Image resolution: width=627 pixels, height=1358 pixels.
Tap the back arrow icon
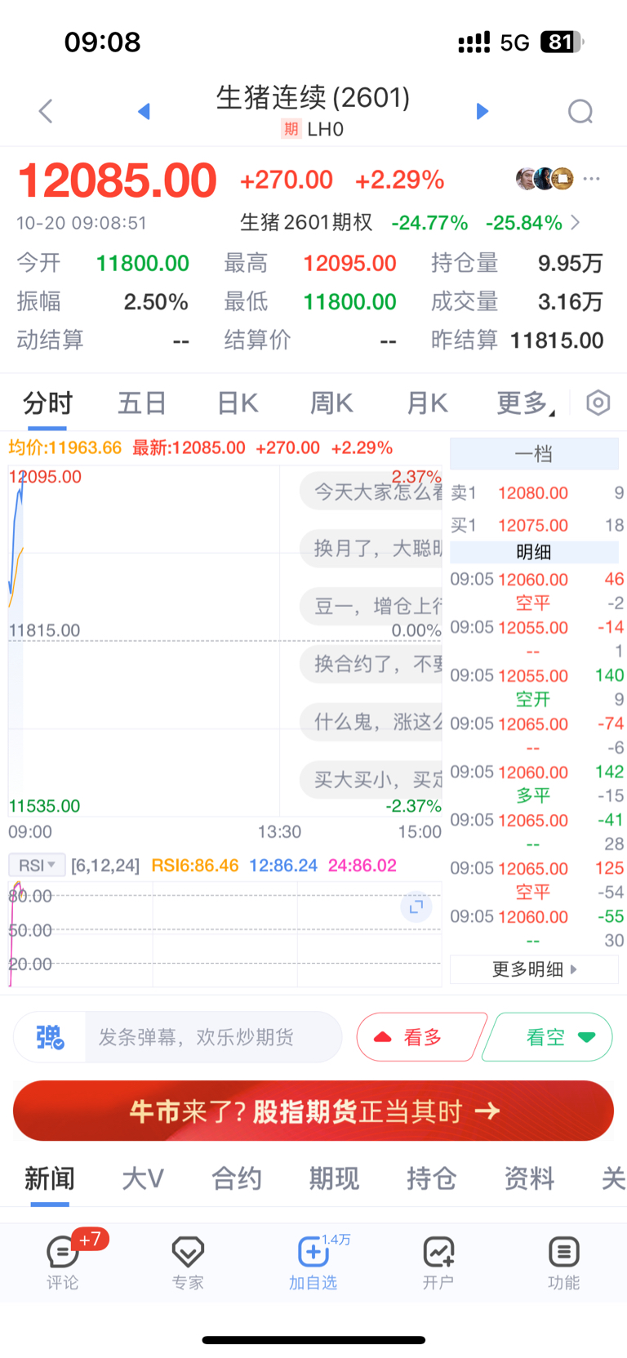coord(46,111)
